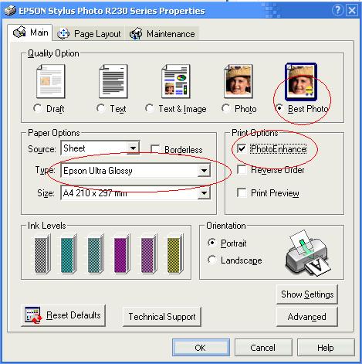Click the Reset Defaults button
Screen dimensions: 362x364
(63, 315)
